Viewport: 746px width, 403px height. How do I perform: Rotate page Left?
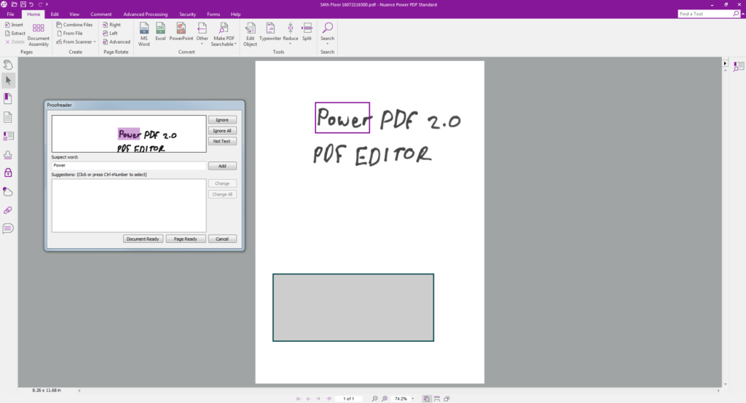[111, 33]
